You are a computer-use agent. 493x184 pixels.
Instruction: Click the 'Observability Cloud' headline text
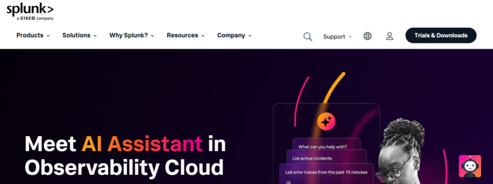(x=124, y=168)
